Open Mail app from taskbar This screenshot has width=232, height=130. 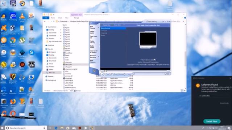(74, 128)
